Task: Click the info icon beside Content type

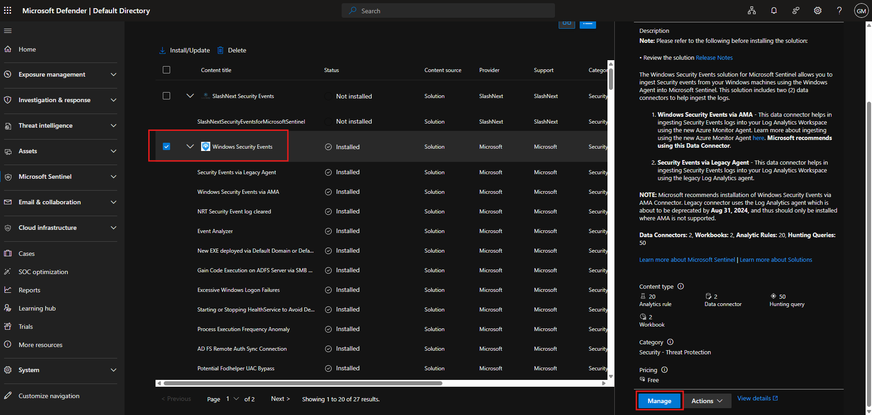Action: (680, 286)
